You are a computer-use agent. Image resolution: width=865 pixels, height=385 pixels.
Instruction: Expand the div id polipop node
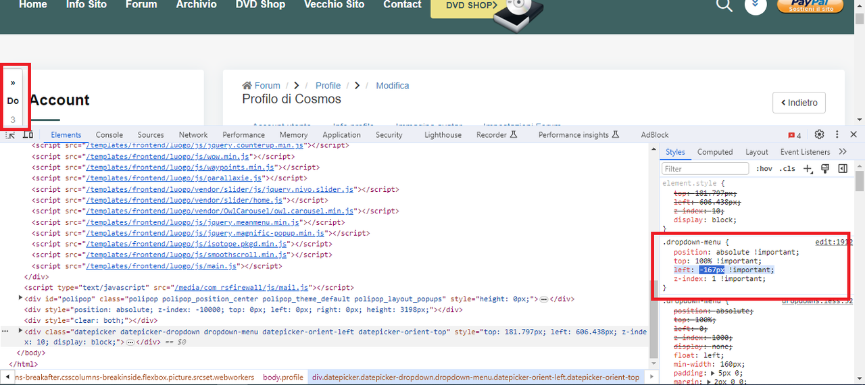21,299
